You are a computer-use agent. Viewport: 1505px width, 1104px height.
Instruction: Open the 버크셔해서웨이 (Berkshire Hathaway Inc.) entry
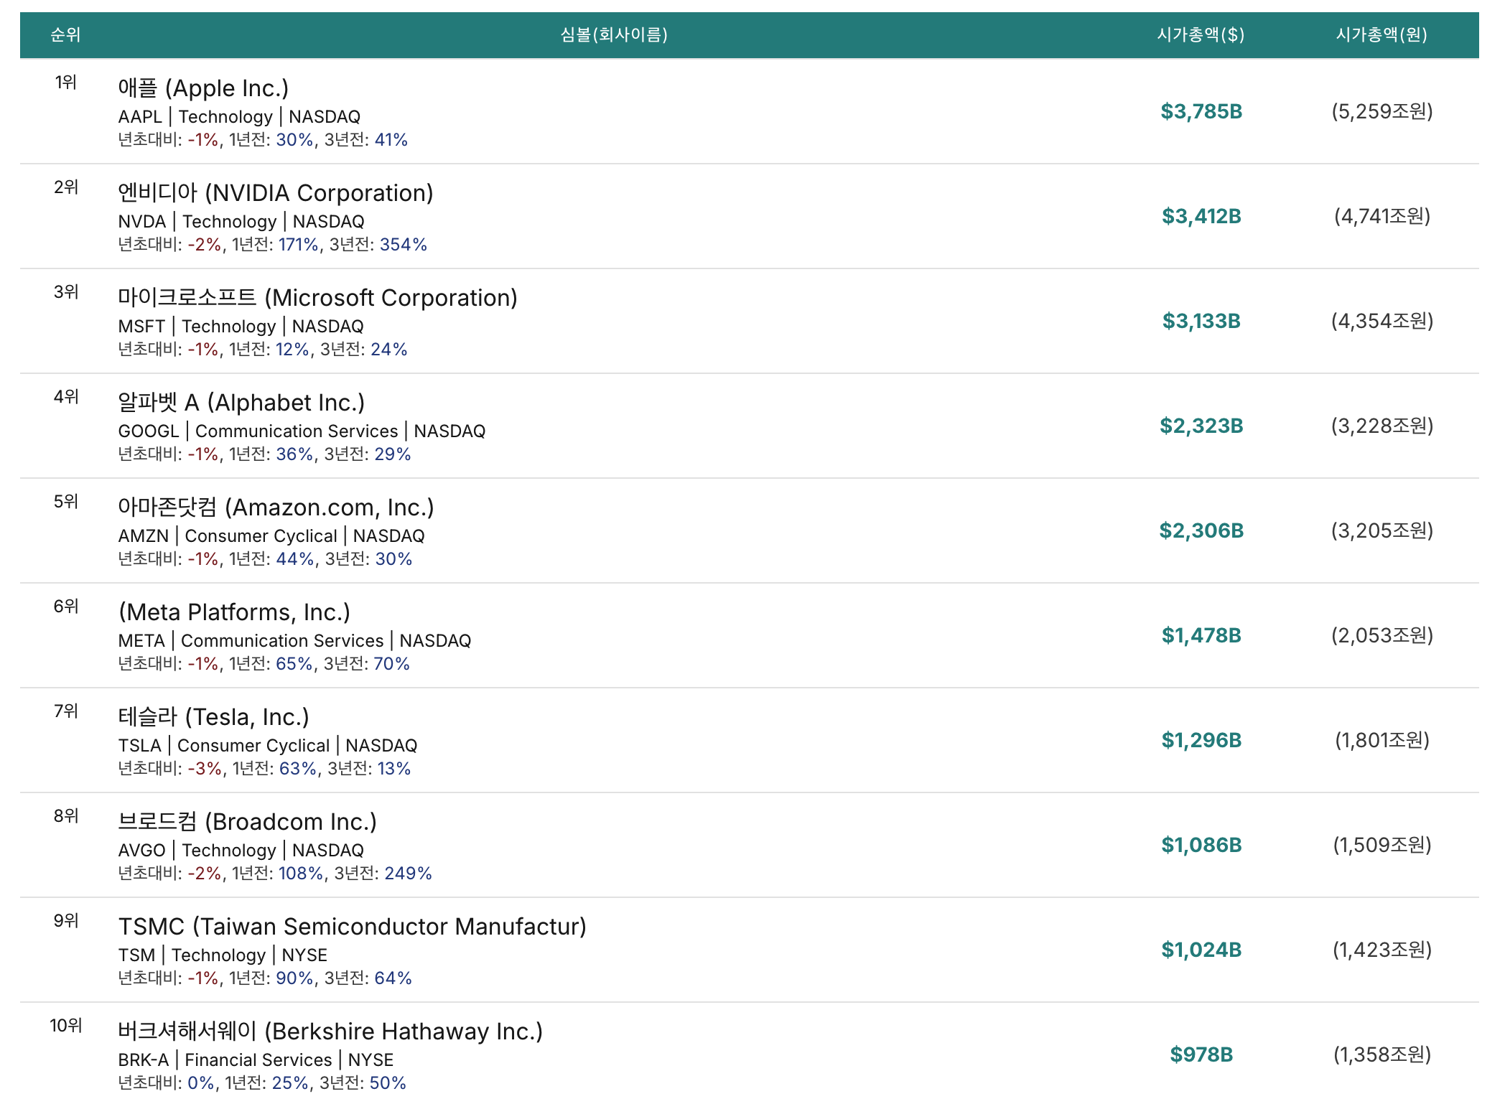click(x=330, y=1032)
